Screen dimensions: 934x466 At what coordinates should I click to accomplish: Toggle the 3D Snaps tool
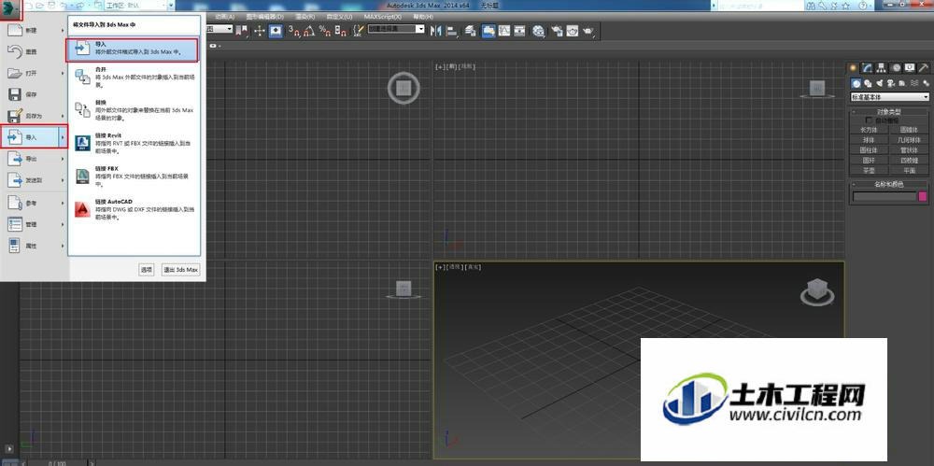(x=293, y=31)
